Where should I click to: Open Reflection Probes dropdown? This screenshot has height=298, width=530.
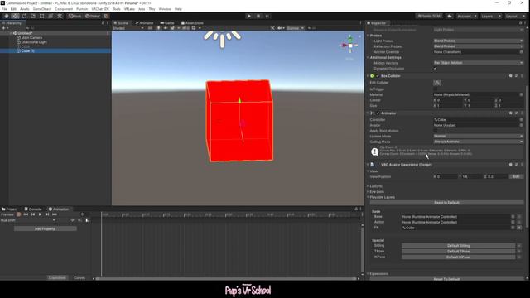click(x=479, y=46)
